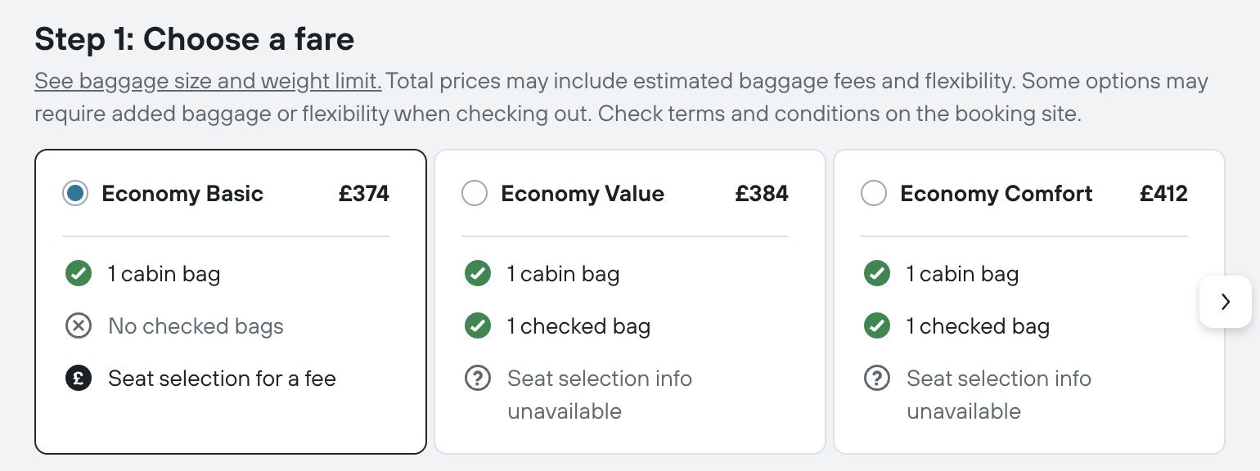Image resolution: width=1260 pixels, height=471 pixels.
Task: Click green check beside Economy Value cabin bag
Action: (x=478, y=273)
